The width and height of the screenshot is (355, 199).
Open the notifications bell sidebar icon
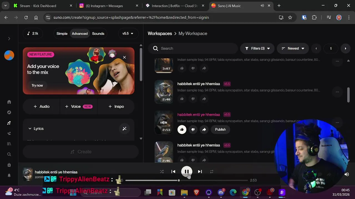pyautogui.click(x=9, y=175)
